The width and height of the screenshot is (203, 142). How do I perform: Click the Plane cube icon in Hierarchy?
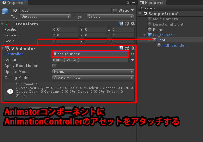click(150, 30)
